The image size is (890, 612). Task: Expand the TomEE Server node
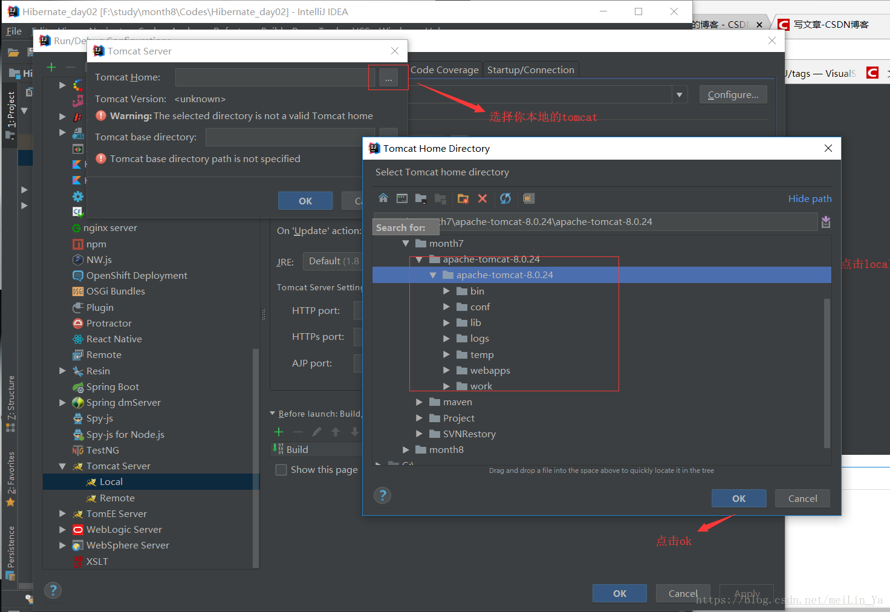pos(62,514)
